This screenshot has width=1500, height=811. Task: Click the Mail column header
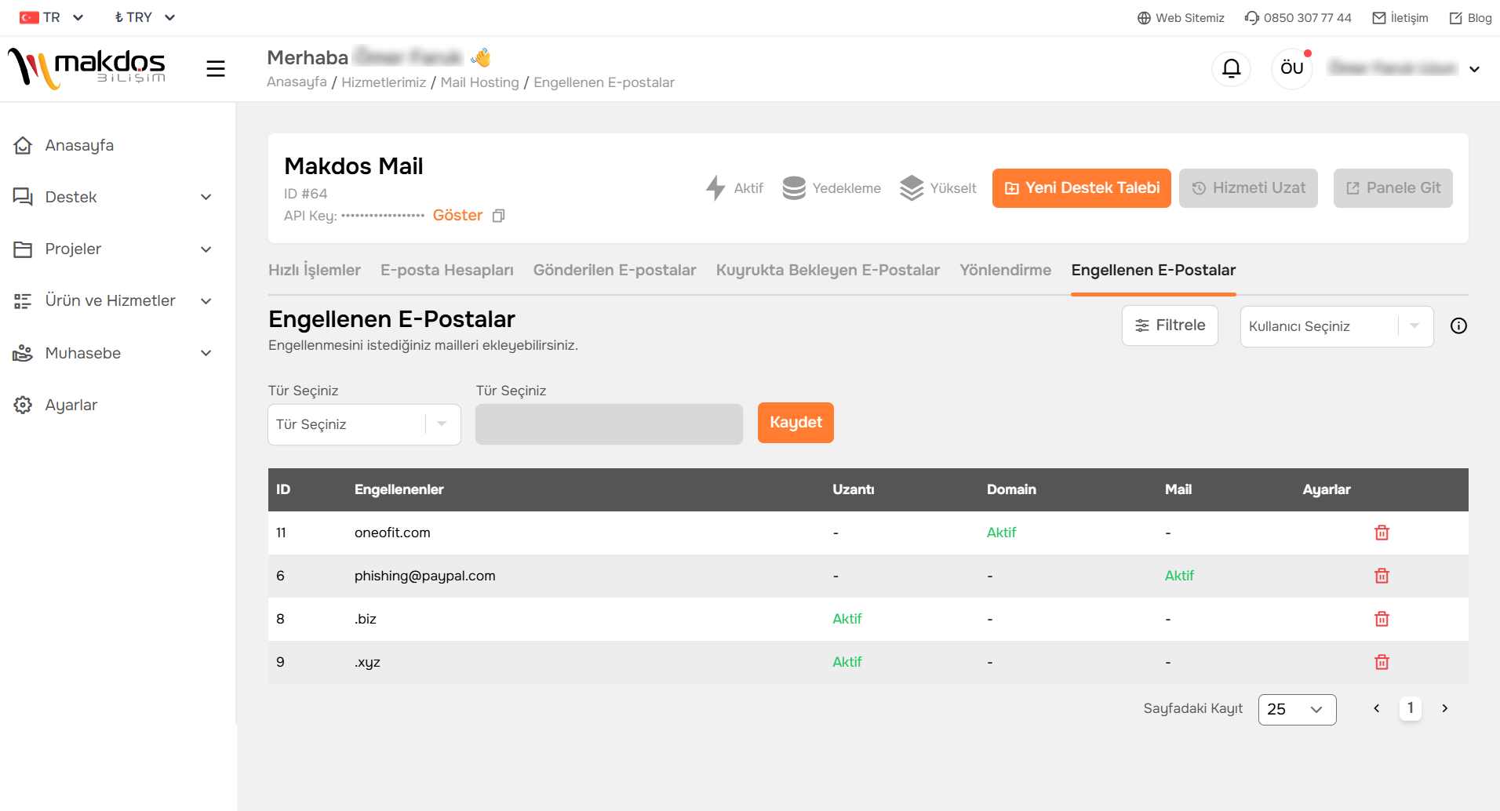(1178, 489)
